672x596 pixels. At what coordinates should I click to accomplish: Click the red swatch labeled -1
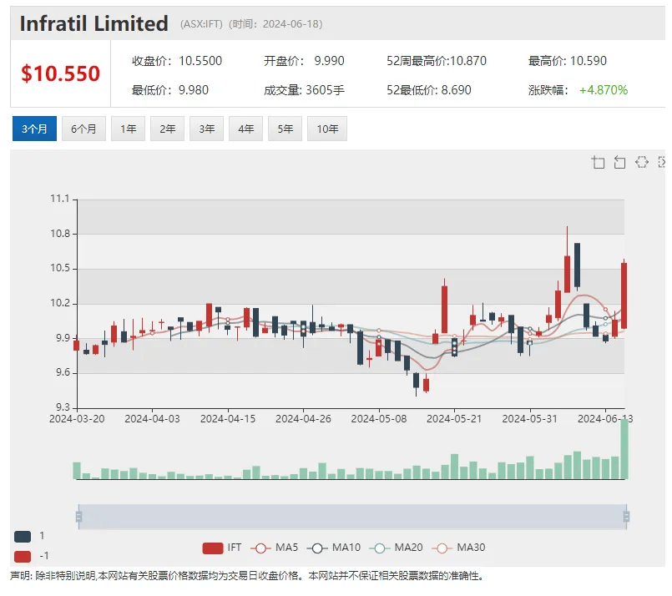[23, 556]
